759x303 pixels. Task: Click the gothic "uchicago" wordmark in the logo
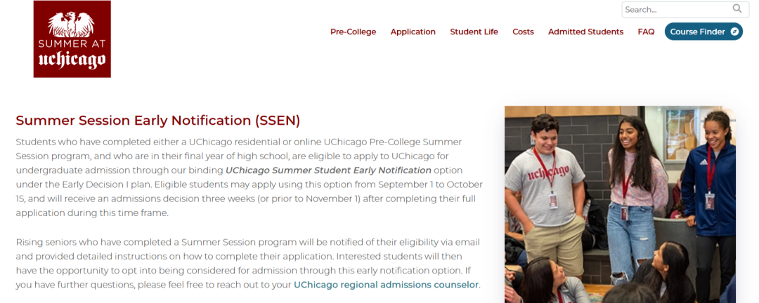(x=72, y=61)
